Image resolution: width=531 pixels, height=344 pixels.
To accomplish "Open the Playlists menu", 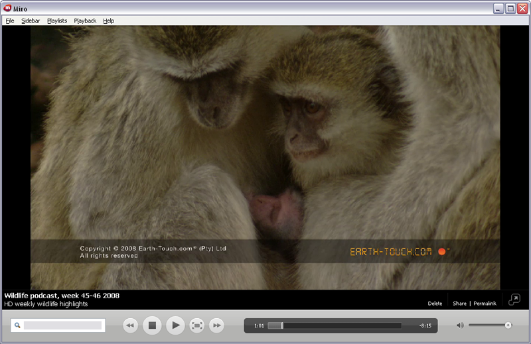I will pos(57,21).
